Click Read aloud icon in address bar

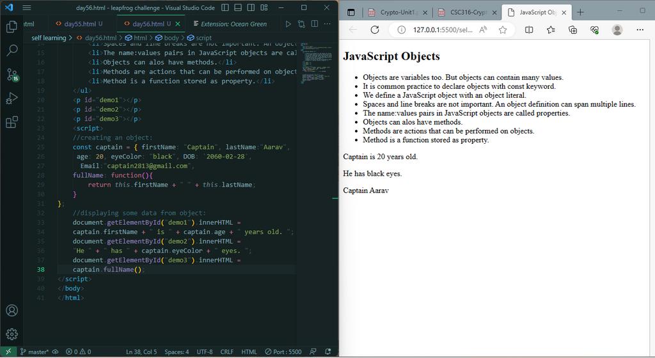point(484,29)
